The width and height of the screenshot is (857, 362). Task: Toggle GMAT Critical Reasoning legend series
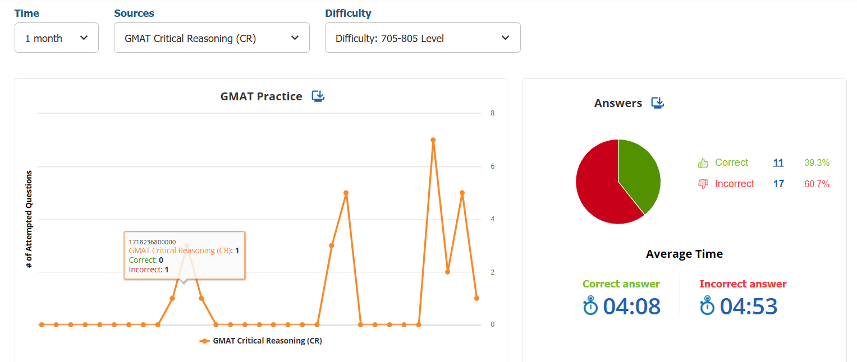(261, 341)
